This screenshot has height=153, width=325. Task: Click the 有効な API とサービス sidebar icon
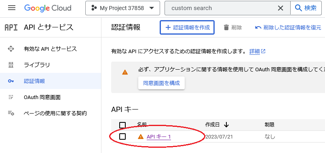tap(11, 49)
